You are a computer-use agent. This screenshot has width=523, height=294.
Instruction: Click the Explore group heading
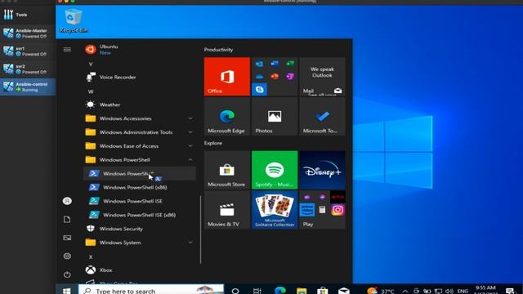tap(213, 143)
